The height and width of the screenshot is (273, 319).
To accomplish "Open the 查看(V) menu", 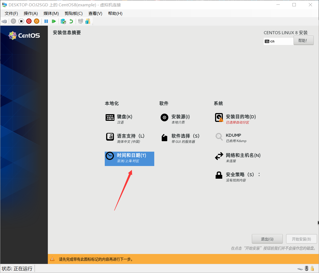I will click(95, 14).
